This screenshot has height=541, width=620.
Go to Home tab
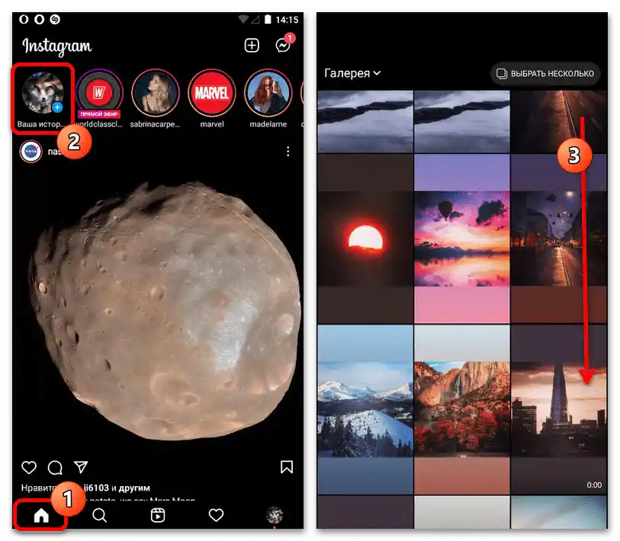coord(41,515)
